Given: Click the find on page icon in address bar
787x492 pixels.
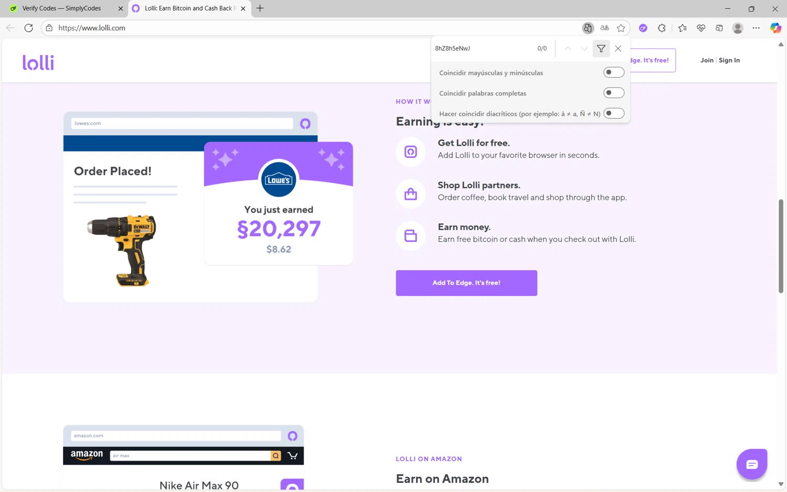Looking at the screenshot, I should pos(588,28).
